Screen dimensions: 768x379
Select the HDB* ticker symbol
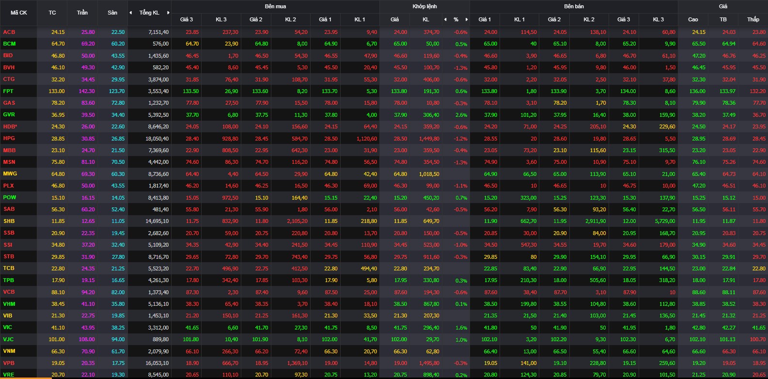10,126
